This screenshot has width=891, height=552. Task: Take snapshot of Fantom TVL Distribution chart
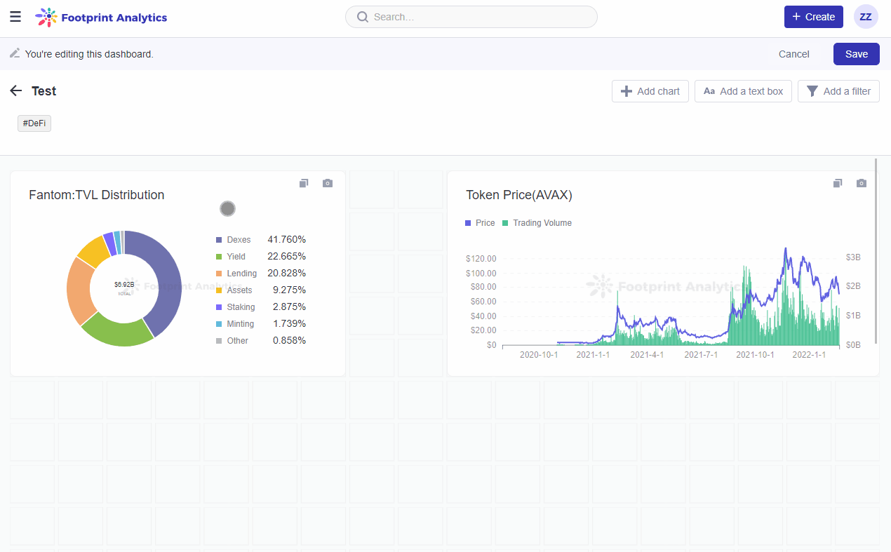(328, 183)
